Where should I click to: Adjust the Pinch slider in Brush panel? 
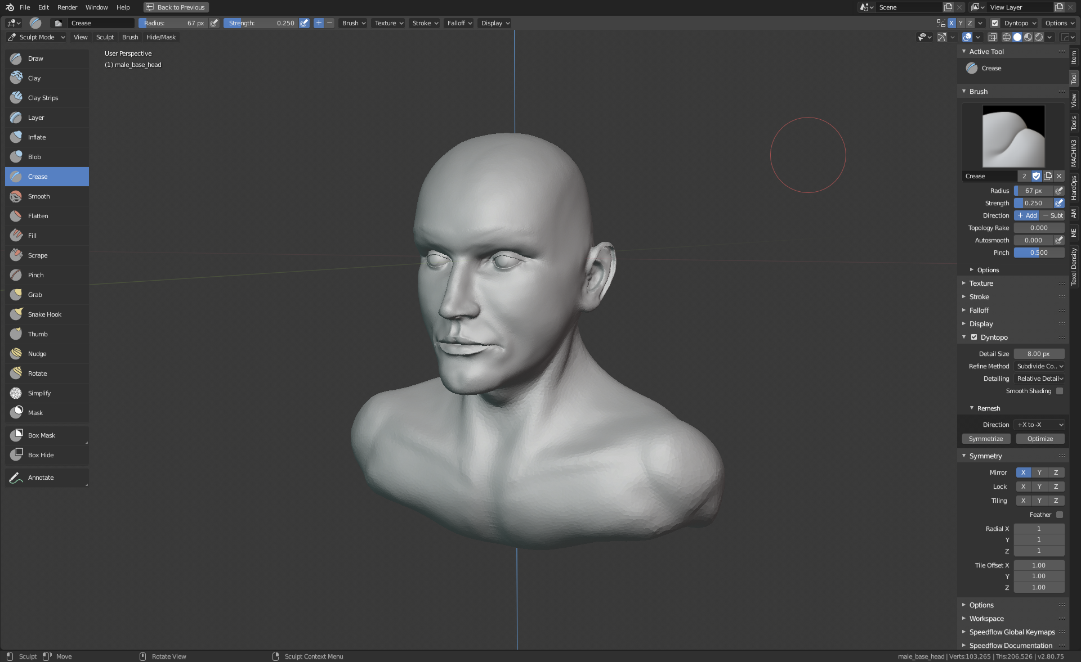point(1039,253)
